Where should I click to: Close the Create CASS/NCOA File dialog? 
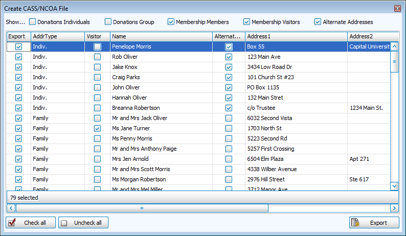coord(397,9)
